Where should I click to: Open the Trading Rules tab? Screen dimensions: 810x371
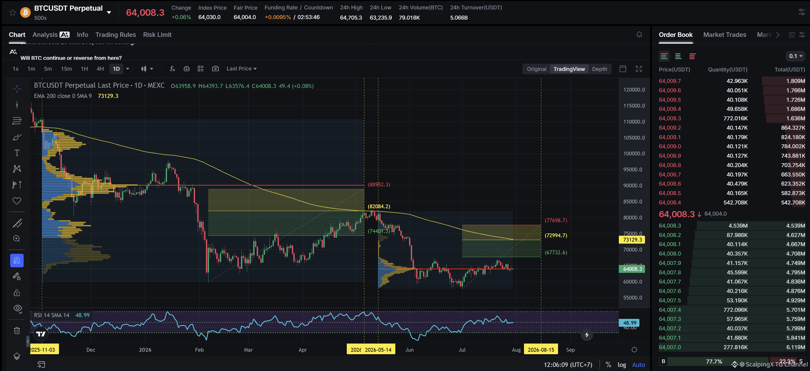115,35
